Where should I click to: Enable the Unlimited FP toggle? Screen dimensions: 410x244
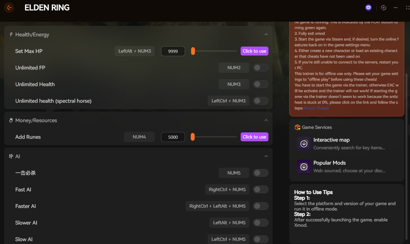point(260,68)
